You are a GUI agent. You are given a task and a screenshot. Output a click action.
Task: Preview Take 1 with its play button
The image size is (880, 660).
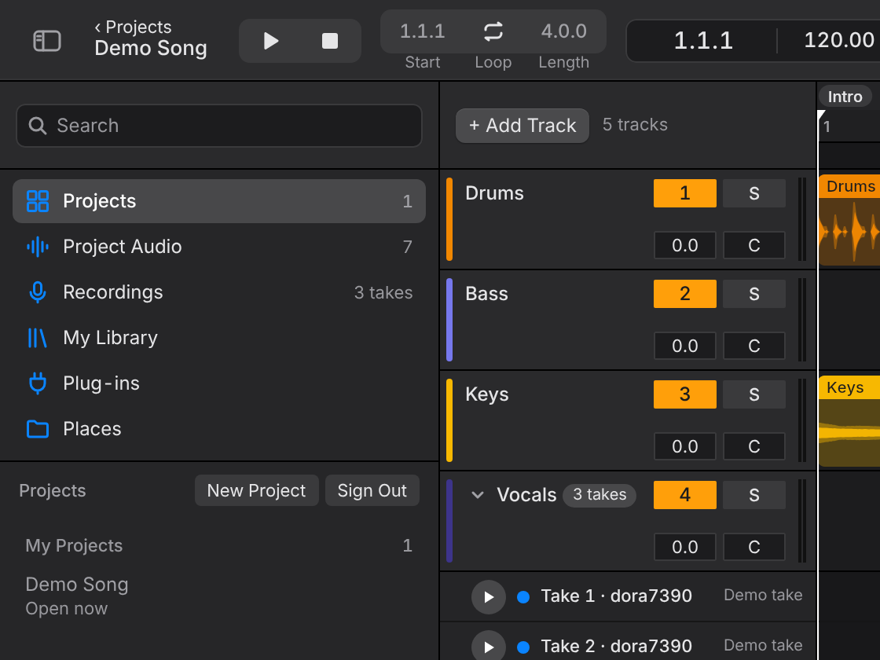[x=489, y=596]
